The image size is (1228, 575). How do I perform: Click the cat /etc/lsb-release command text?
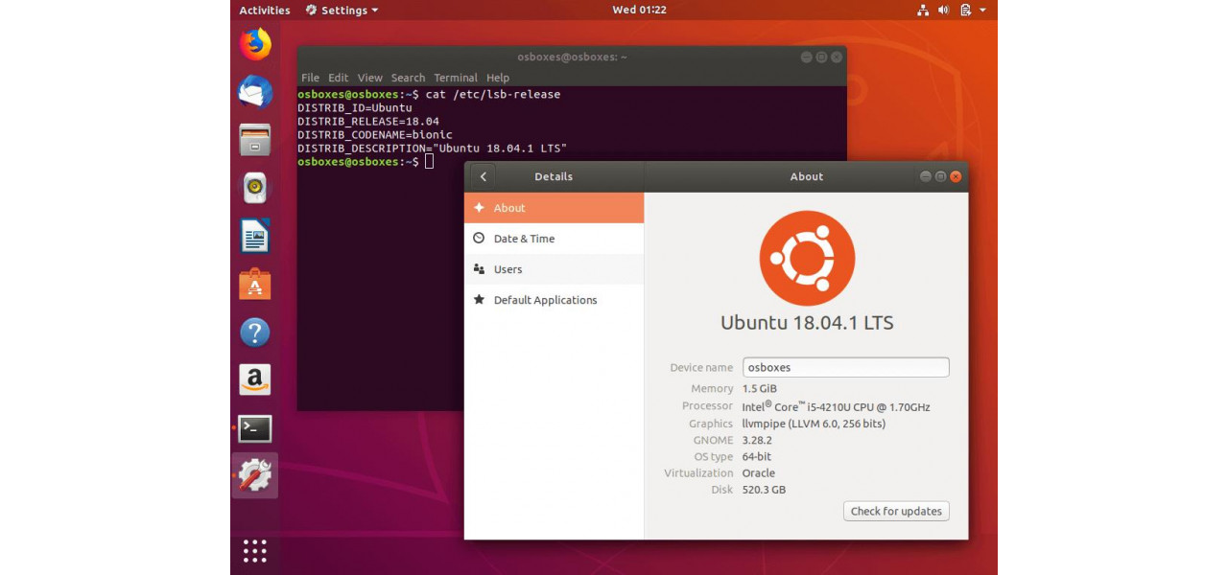point(493,95)
